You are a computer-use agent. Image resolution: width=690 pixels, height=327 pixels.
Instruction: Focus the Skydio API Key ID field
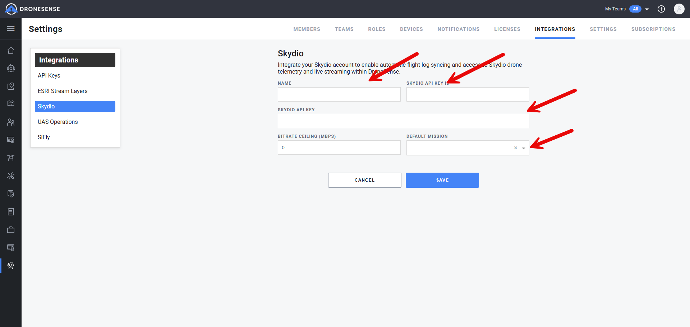pyautogui.click(x=468, y=94)
